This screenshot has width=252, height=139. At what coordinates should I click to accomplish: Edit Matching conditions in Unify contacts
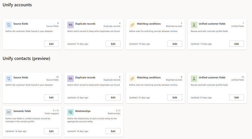point(175,97)
